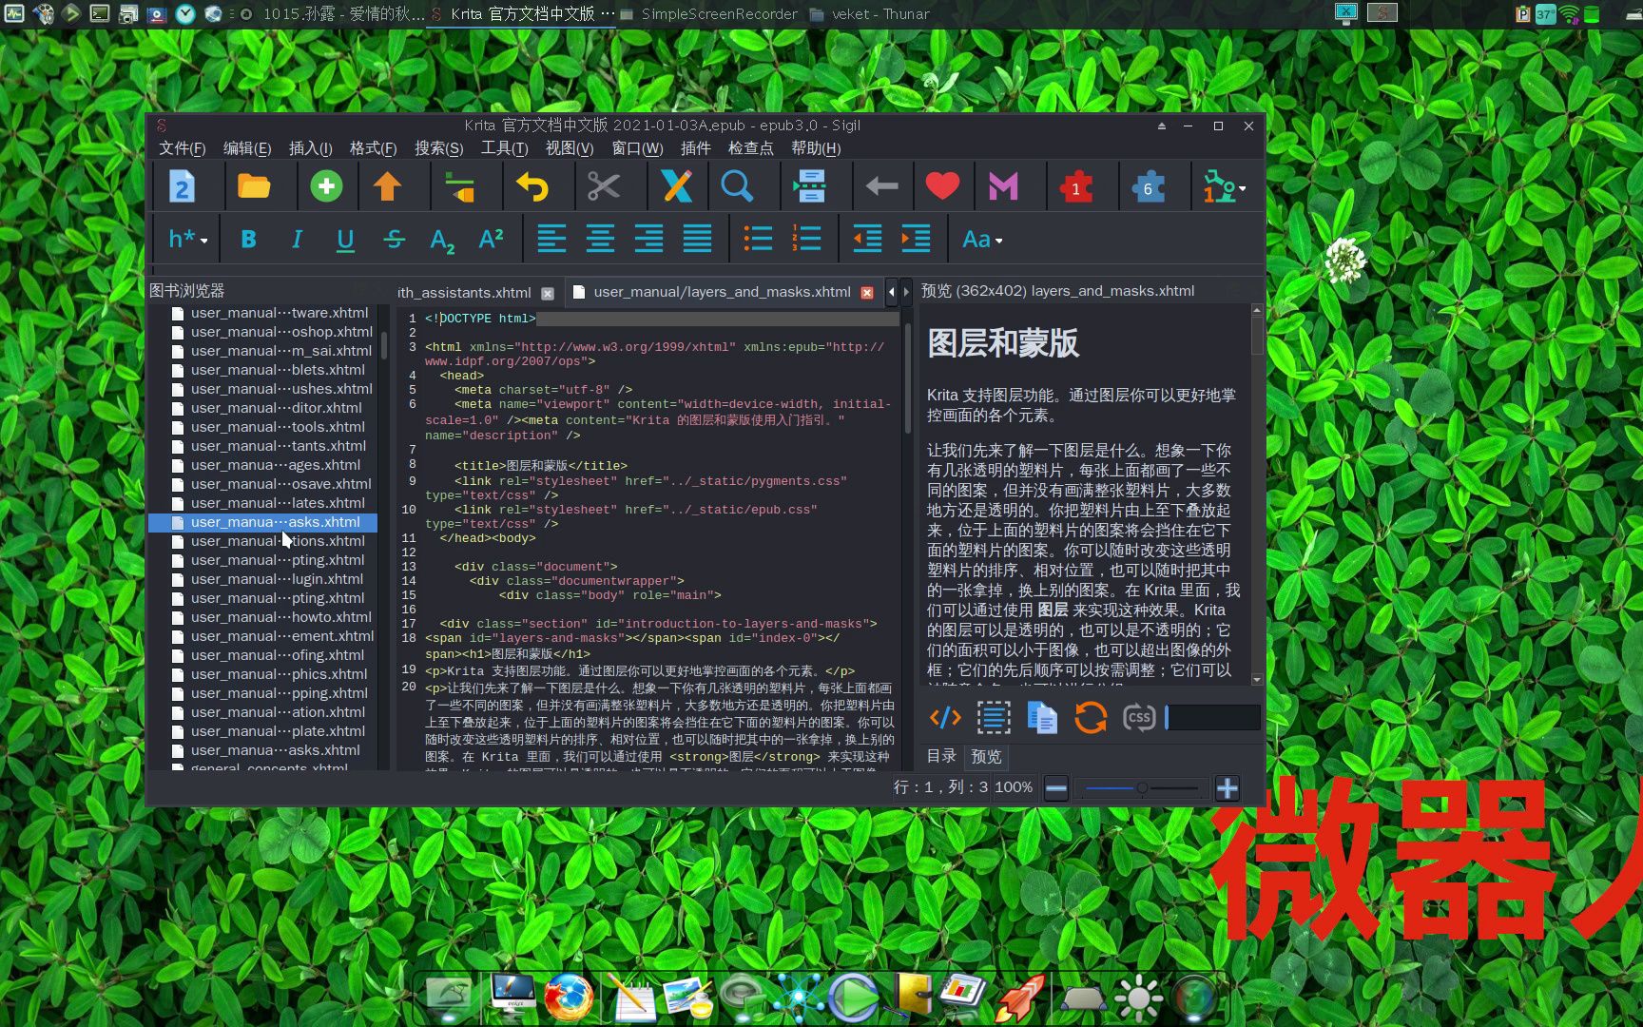Screen dimensions: 1643x1027
Task: Toggle strikethrough formatting
Action: (x=394, y=240)
